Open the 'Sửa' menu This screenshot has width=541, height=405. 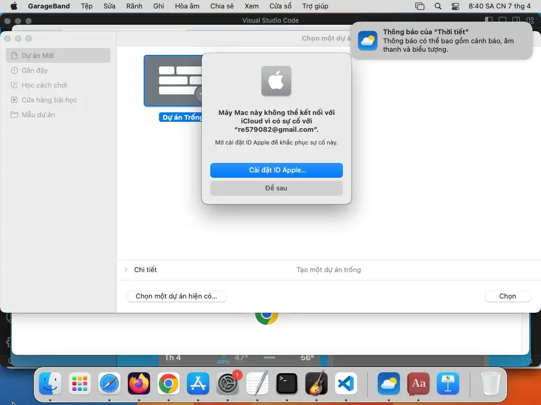point(109,6)
